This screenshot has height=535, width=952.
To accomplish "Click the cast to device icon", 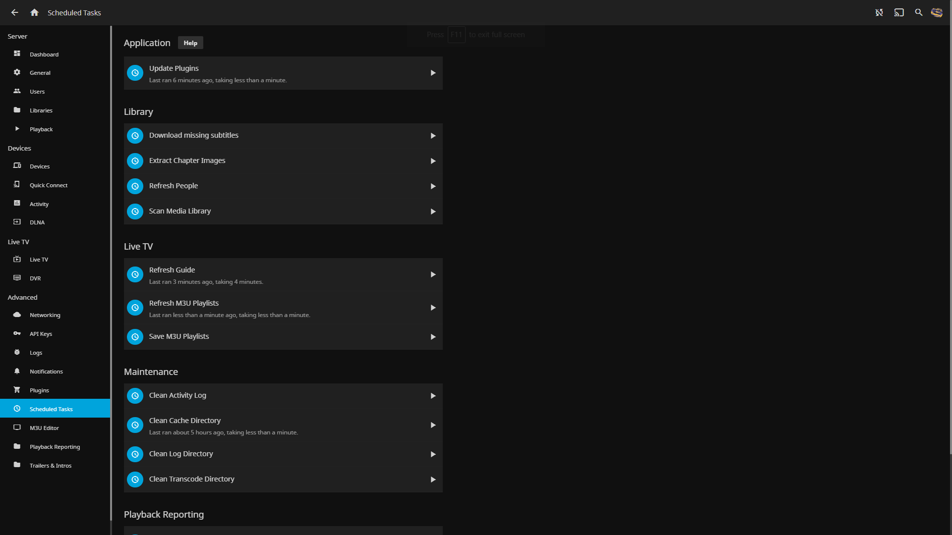I will click(899, 12).
